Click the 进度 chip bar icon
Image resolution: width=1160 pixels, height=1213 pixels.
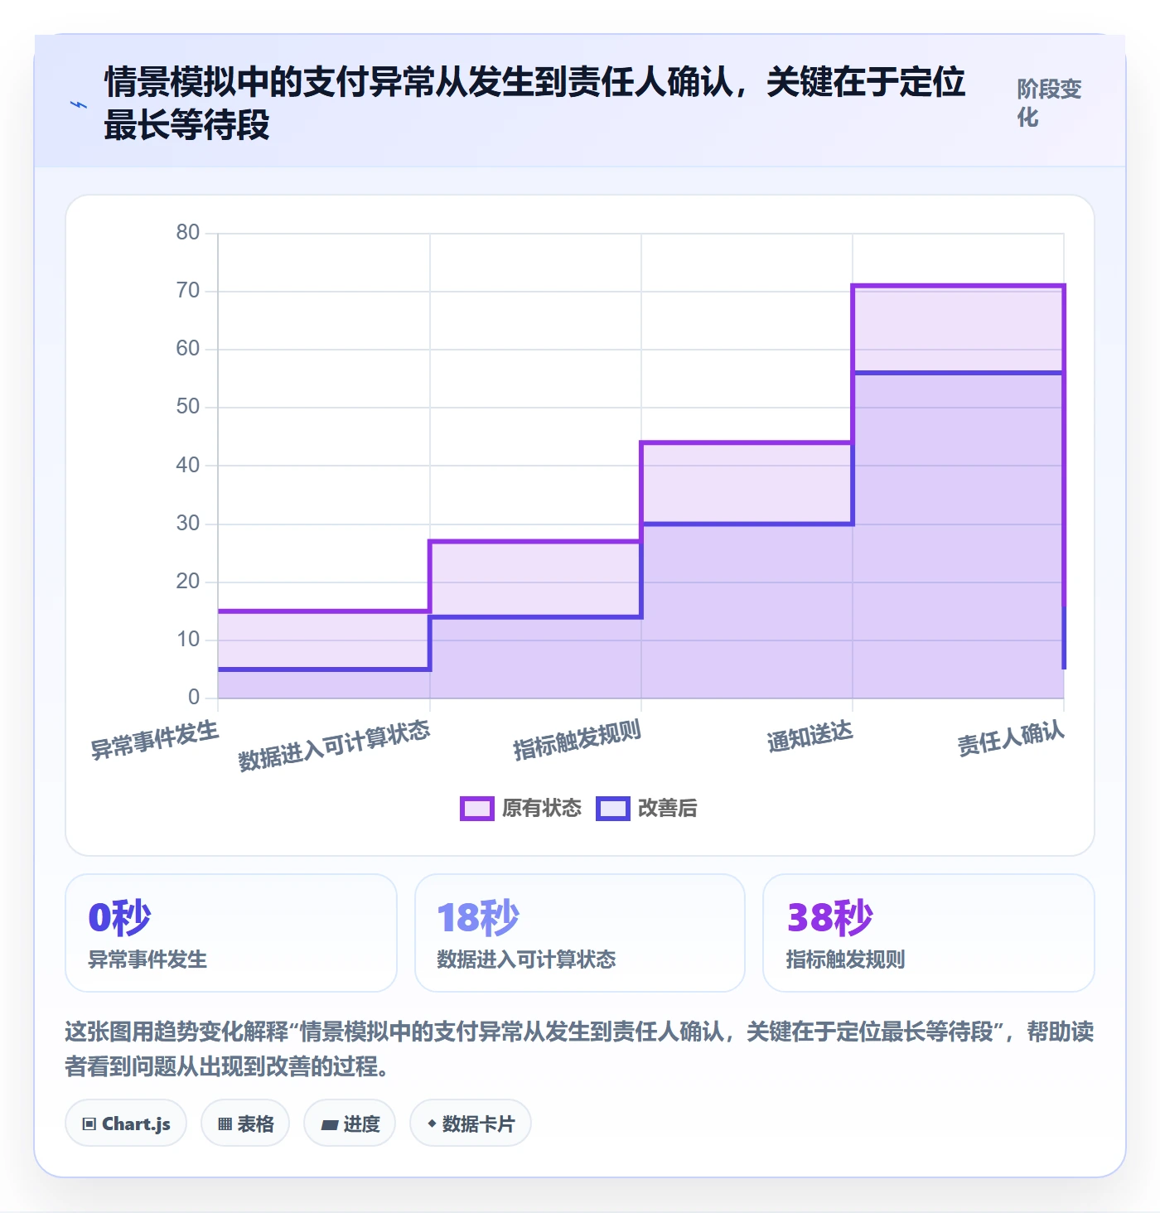coord(330,1125)
